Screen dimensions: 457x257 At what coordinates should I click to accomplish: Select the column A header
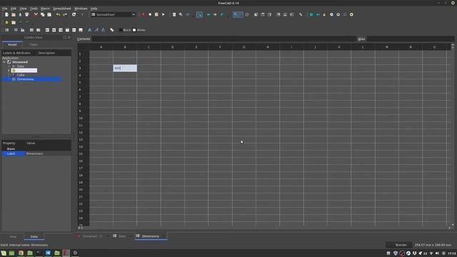pyautogui.click(x=101, y=47)
